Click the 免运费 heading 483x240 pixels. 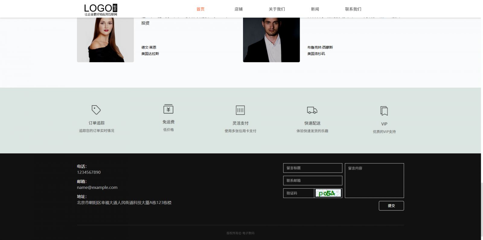(168, 122)
